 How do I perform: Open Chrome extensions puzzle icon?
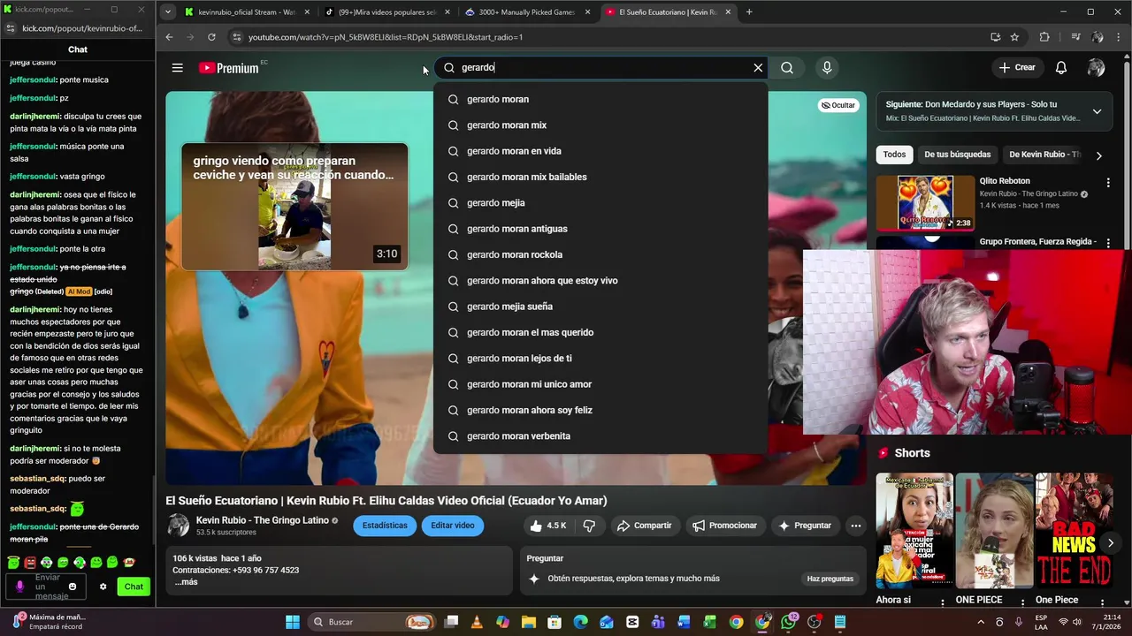pyautogui.click(x=1044, y=37)
